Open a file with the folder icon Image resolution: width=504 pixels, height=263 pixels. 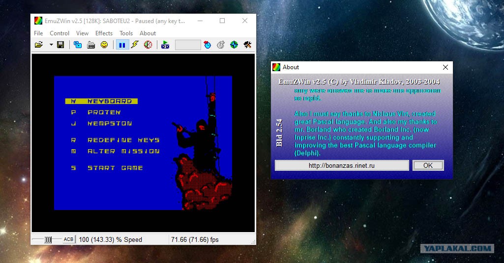39,45
